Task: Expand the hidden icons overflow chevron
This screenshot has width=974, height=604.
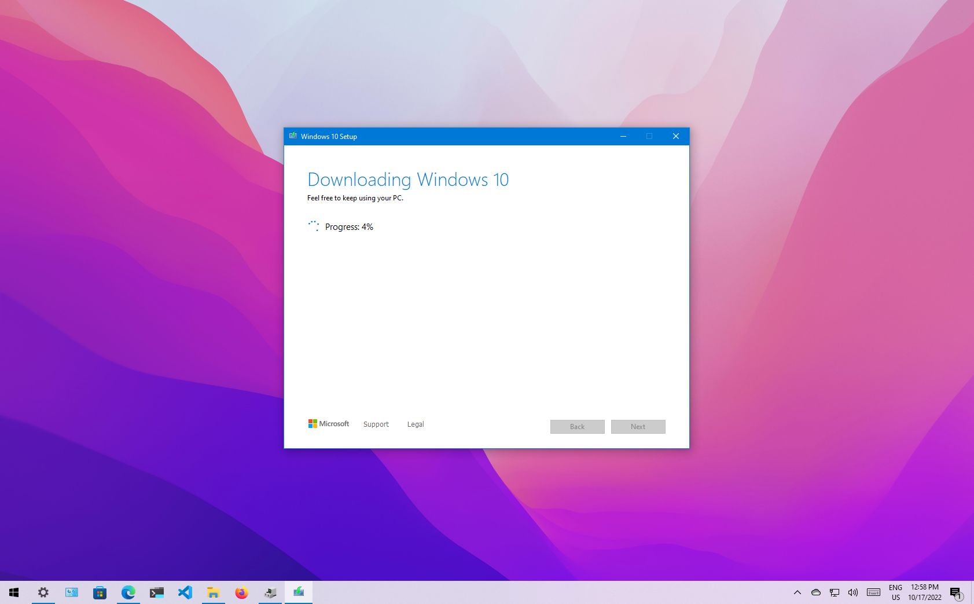Action: click(x=797, y=592)
